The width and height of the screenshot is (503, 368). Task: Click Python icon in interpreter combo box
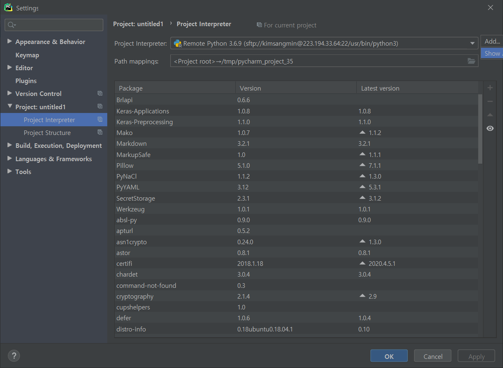point(178,44)
